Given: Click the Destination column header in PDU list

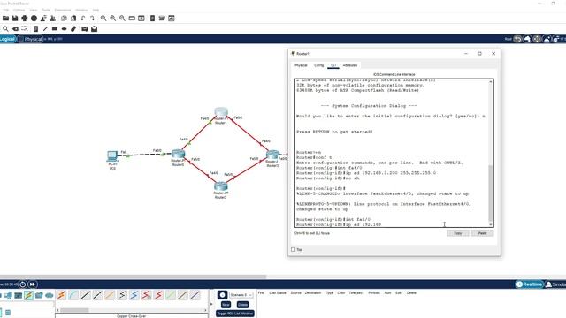Looking at the screenshot, I should click(x=312, y=292).
